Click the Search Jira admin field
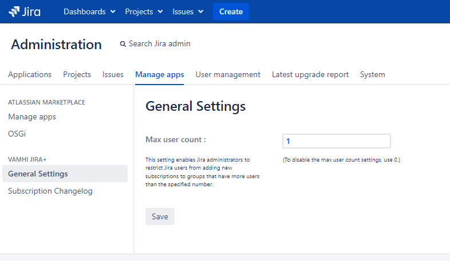Viewport: 450px width, 261px height. pyautogui.click(x=159, y=44)
